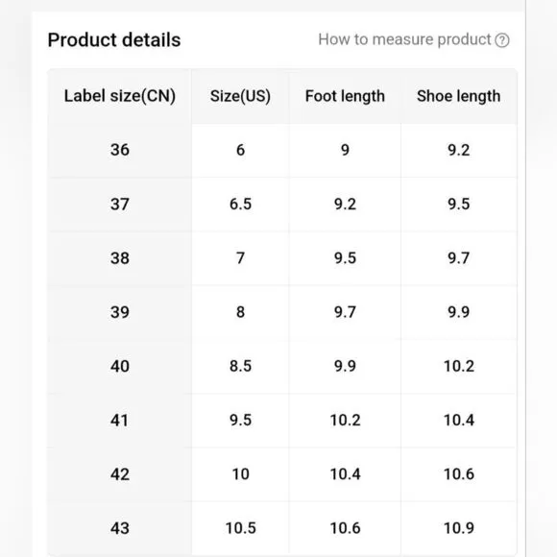The width and height of the screenshot is (557, 557).
Task: Click US size 6.5 cell
Action: click(x=240, y=205)
